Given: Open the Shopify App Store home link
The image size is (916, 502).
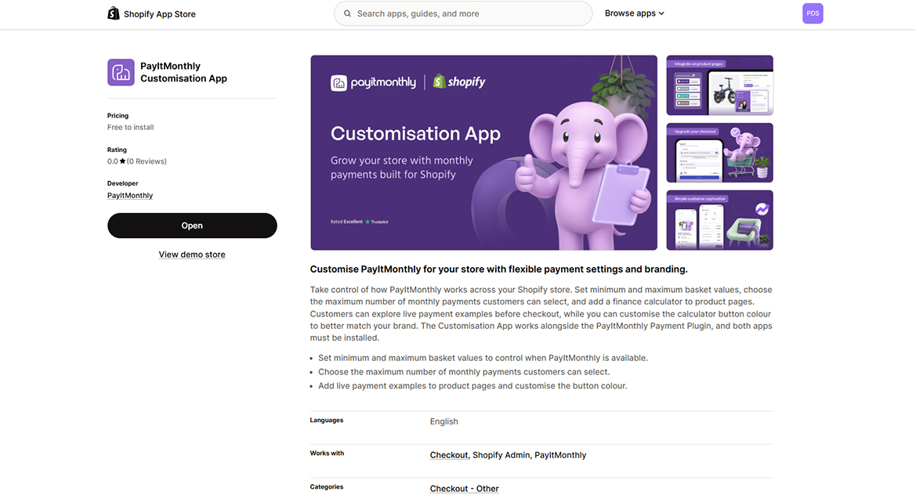Looking at the screenshot, I should point(152,13).
